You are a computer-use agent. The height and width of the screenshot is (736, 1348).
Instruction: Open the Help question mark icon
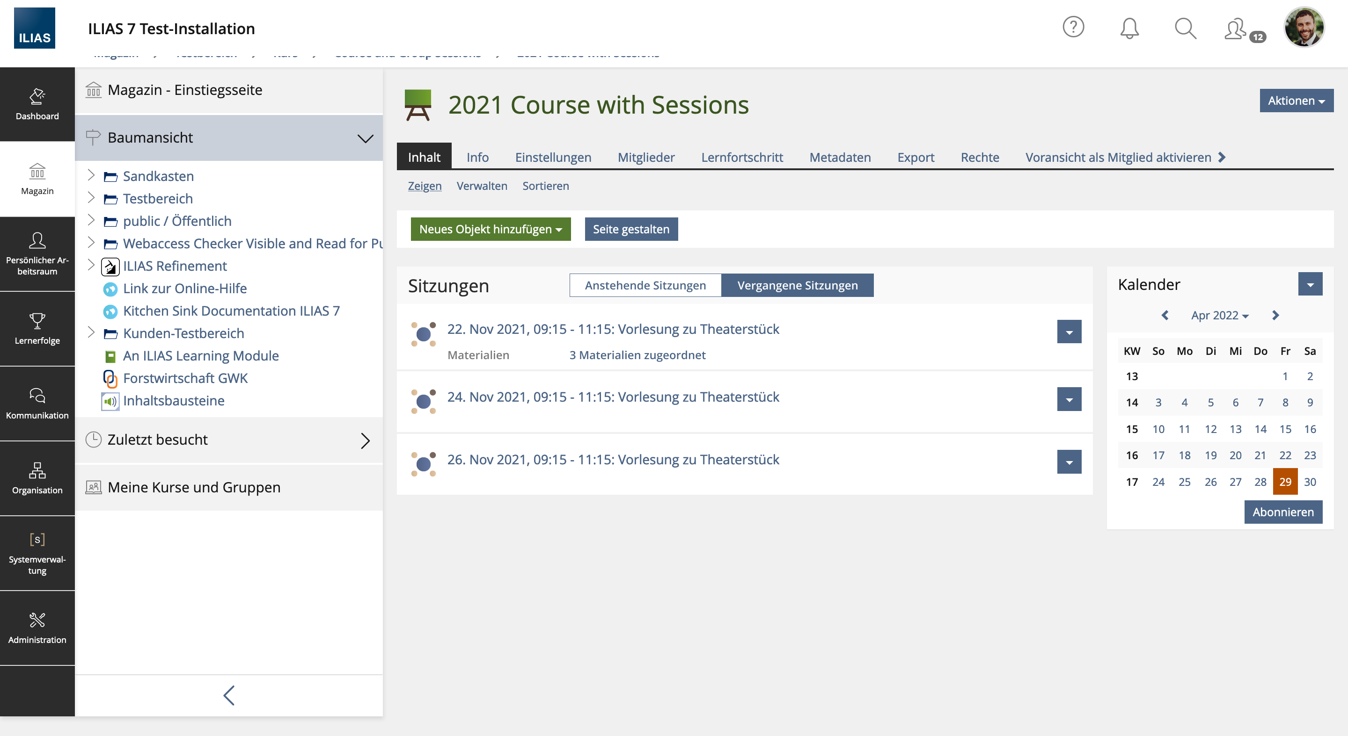tap(1073, 27)
